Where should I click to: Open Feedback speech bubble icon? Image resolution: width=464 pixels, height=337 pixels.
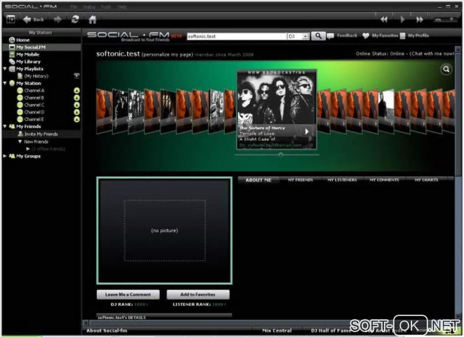pos(331,36)
